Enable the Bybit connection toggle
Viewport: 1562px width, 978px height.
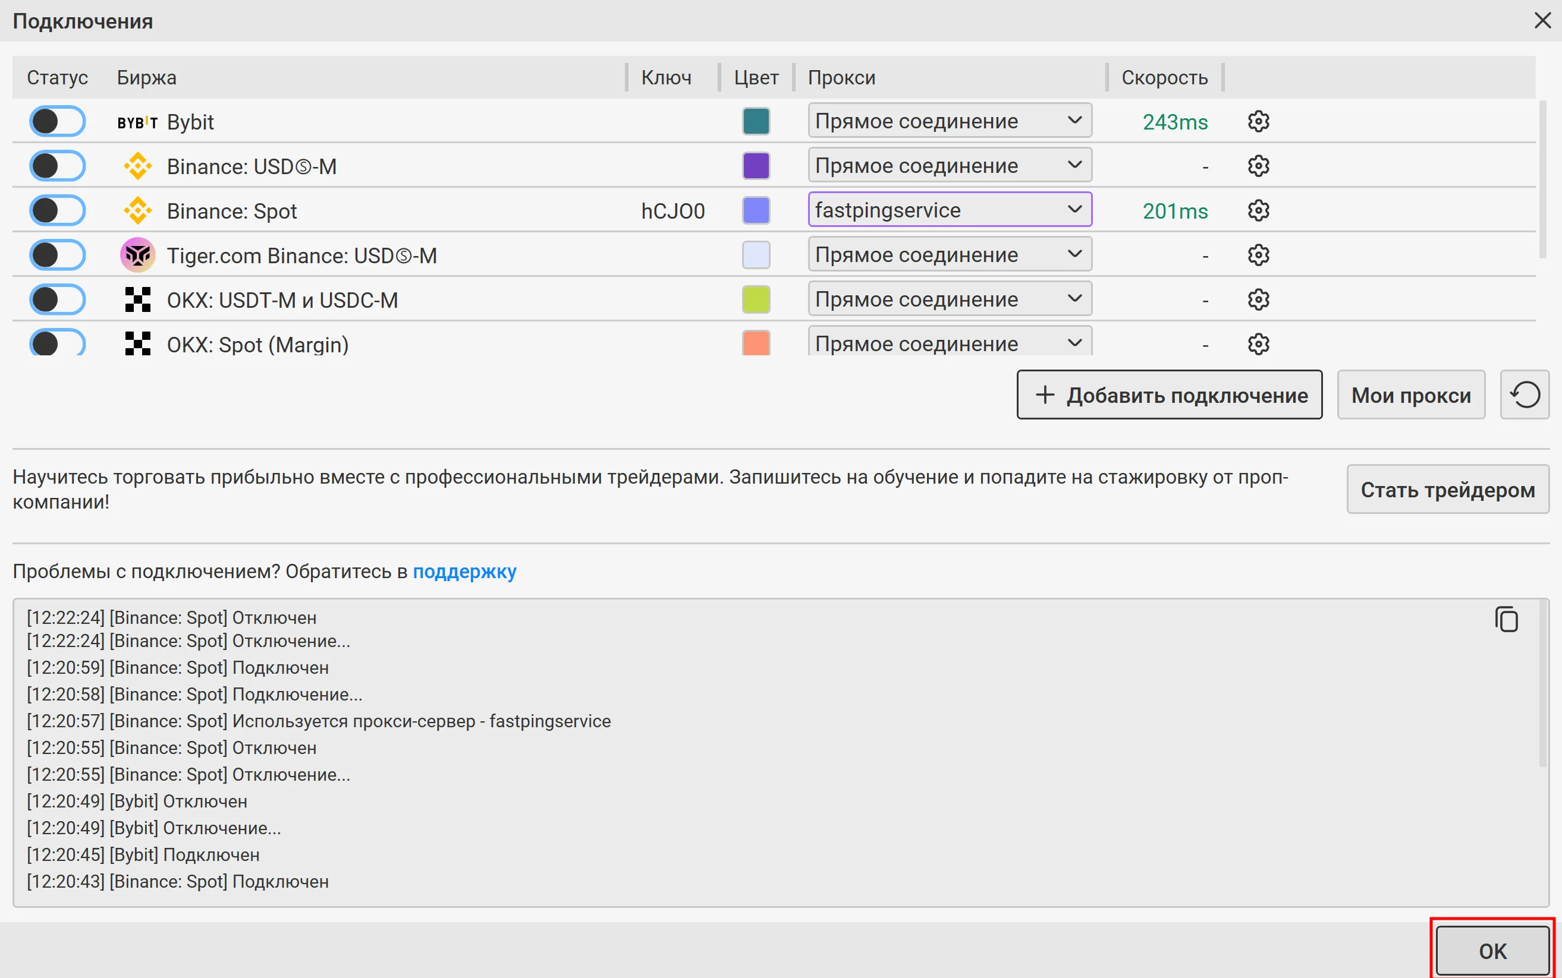pyautogui.click(x=57, y=122)
